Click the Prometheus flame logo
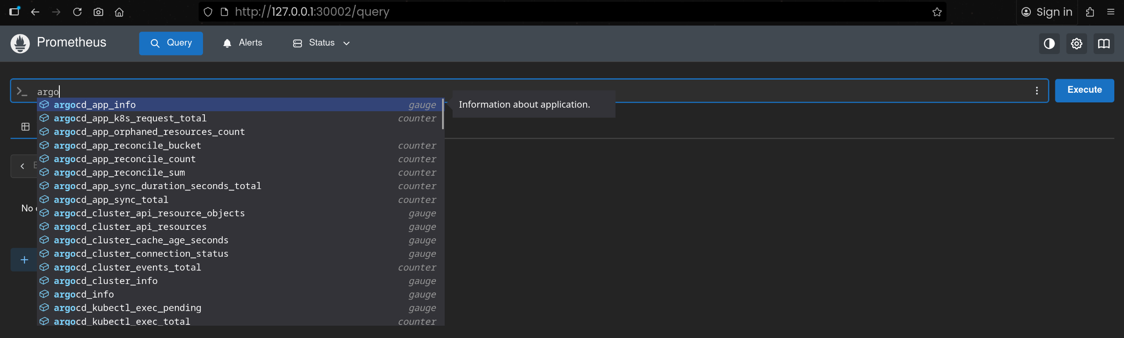Viewport: 1124px width, 338px height. click(x=20, y=43)
